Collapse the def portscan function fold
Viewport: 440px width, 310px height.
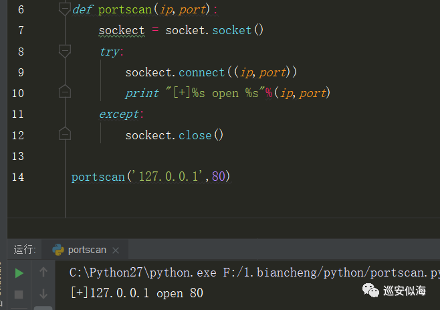click(65, 9)
